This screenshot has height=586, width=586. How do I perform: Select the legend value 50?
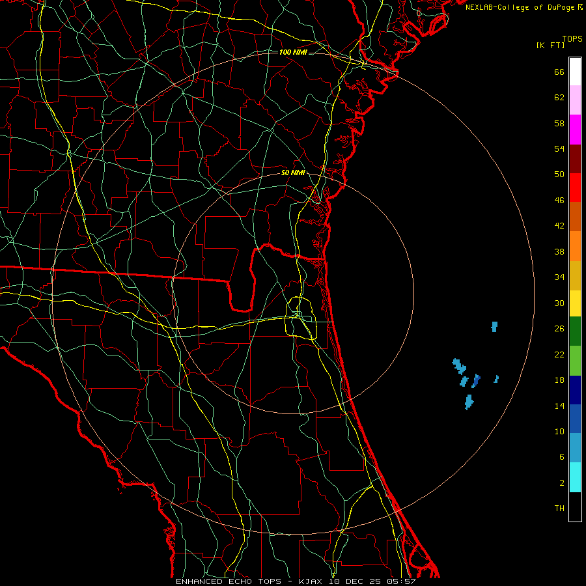[x=559, y=174]
